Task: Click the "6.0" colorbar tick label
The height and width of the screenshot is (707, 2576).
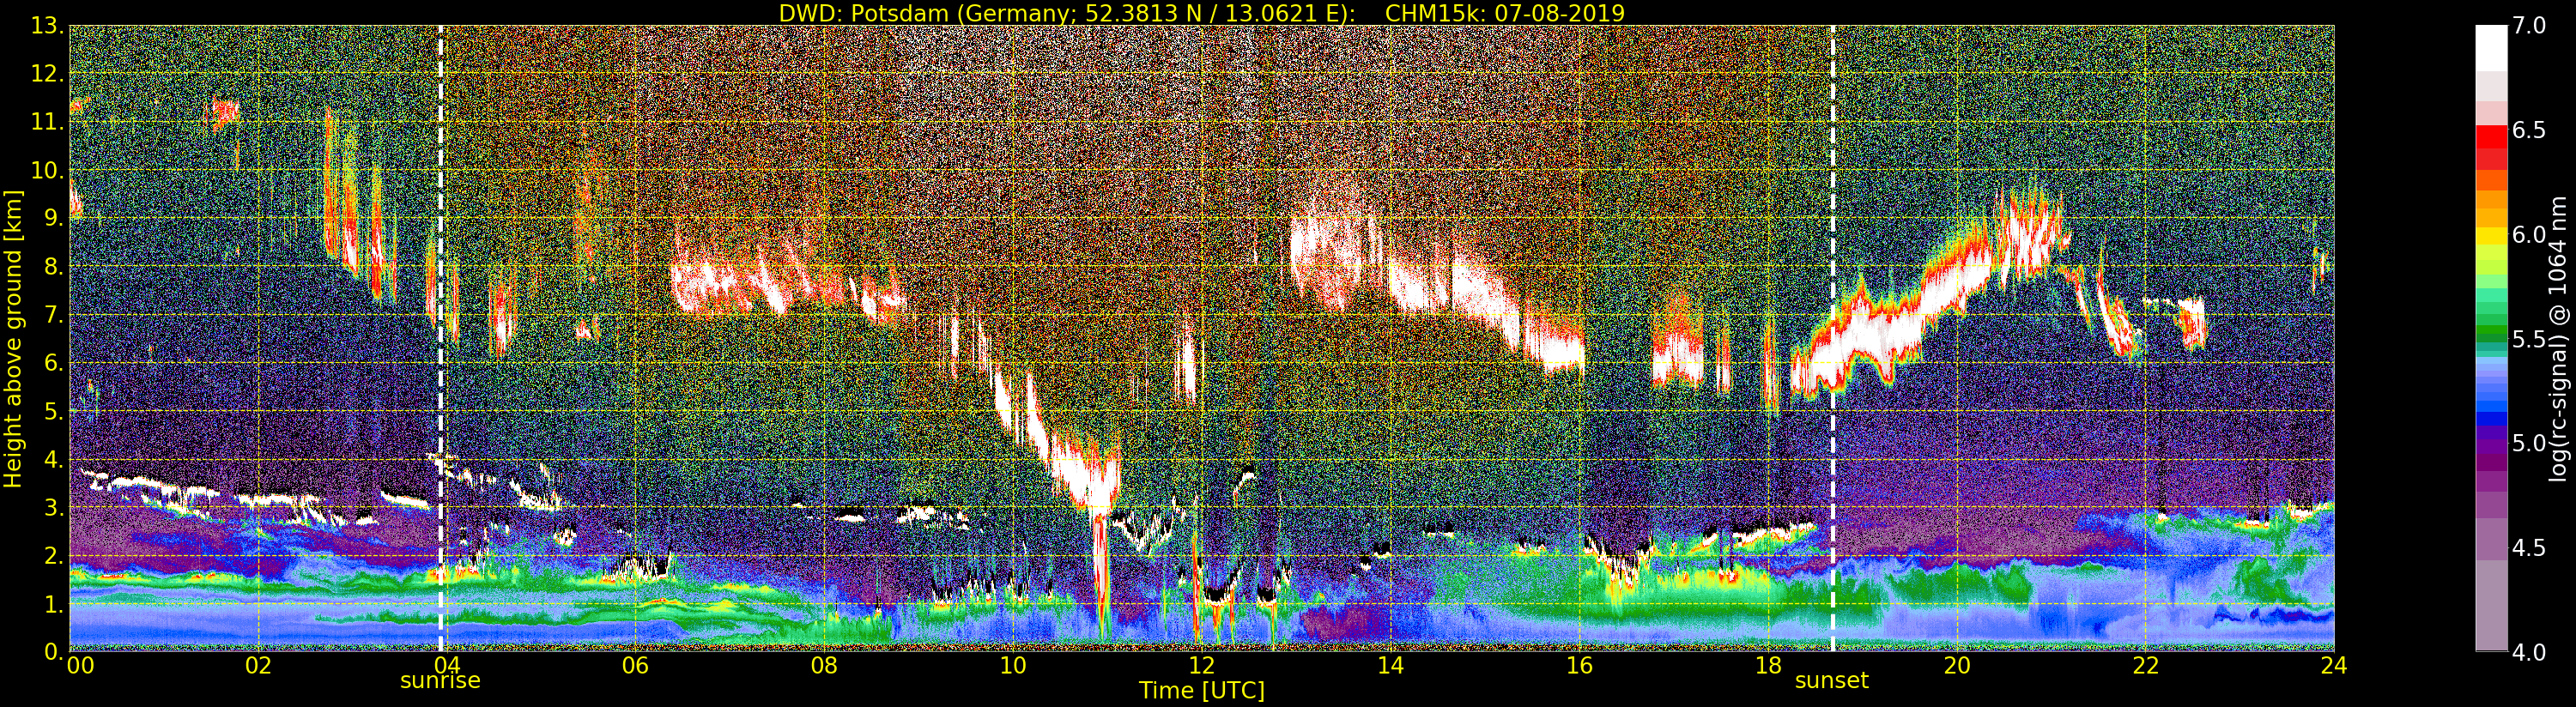Action: (2530, 234)
